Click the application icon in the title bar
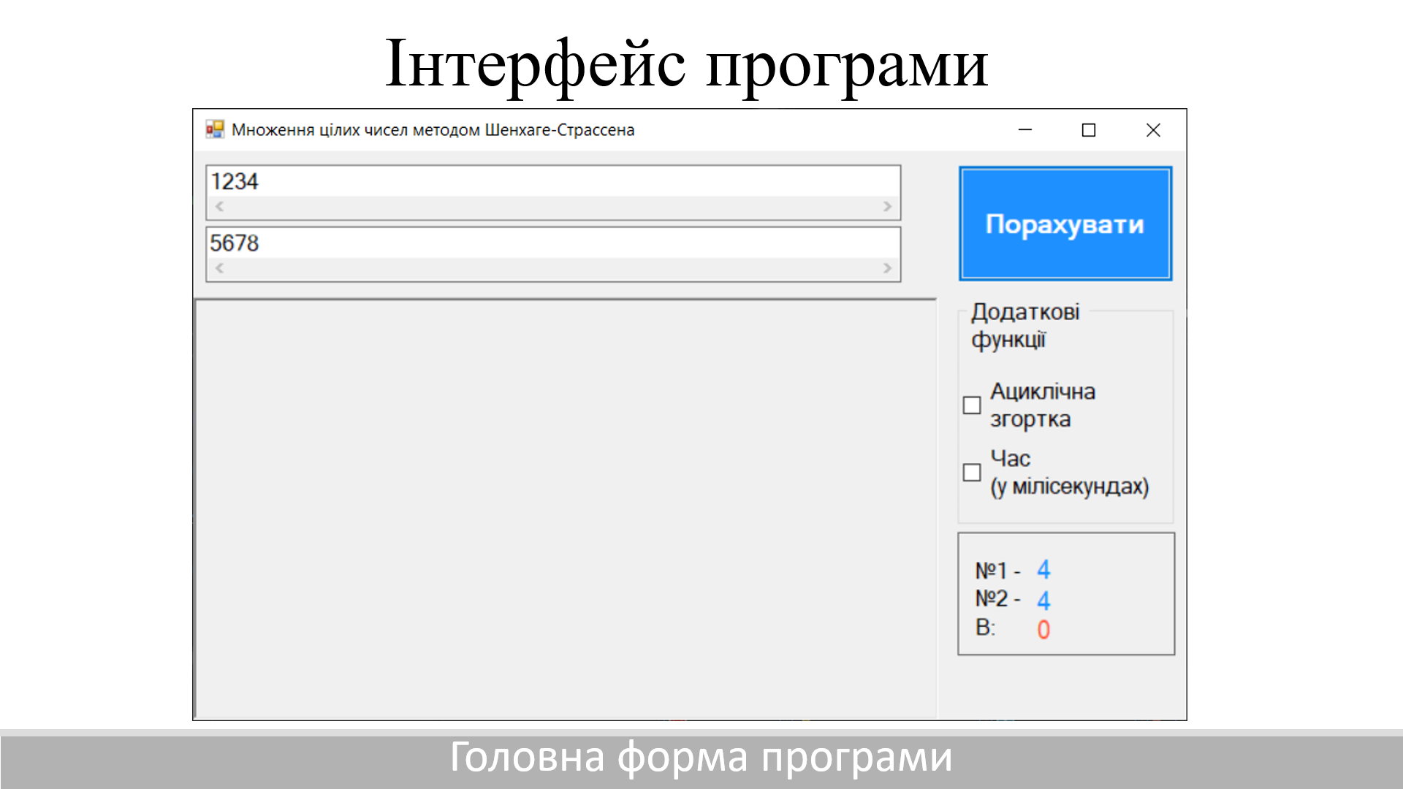 click(x=214, y=130)
